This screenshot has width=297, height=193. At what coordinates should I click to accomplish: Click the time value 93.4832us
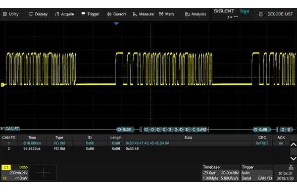[32, 148]
